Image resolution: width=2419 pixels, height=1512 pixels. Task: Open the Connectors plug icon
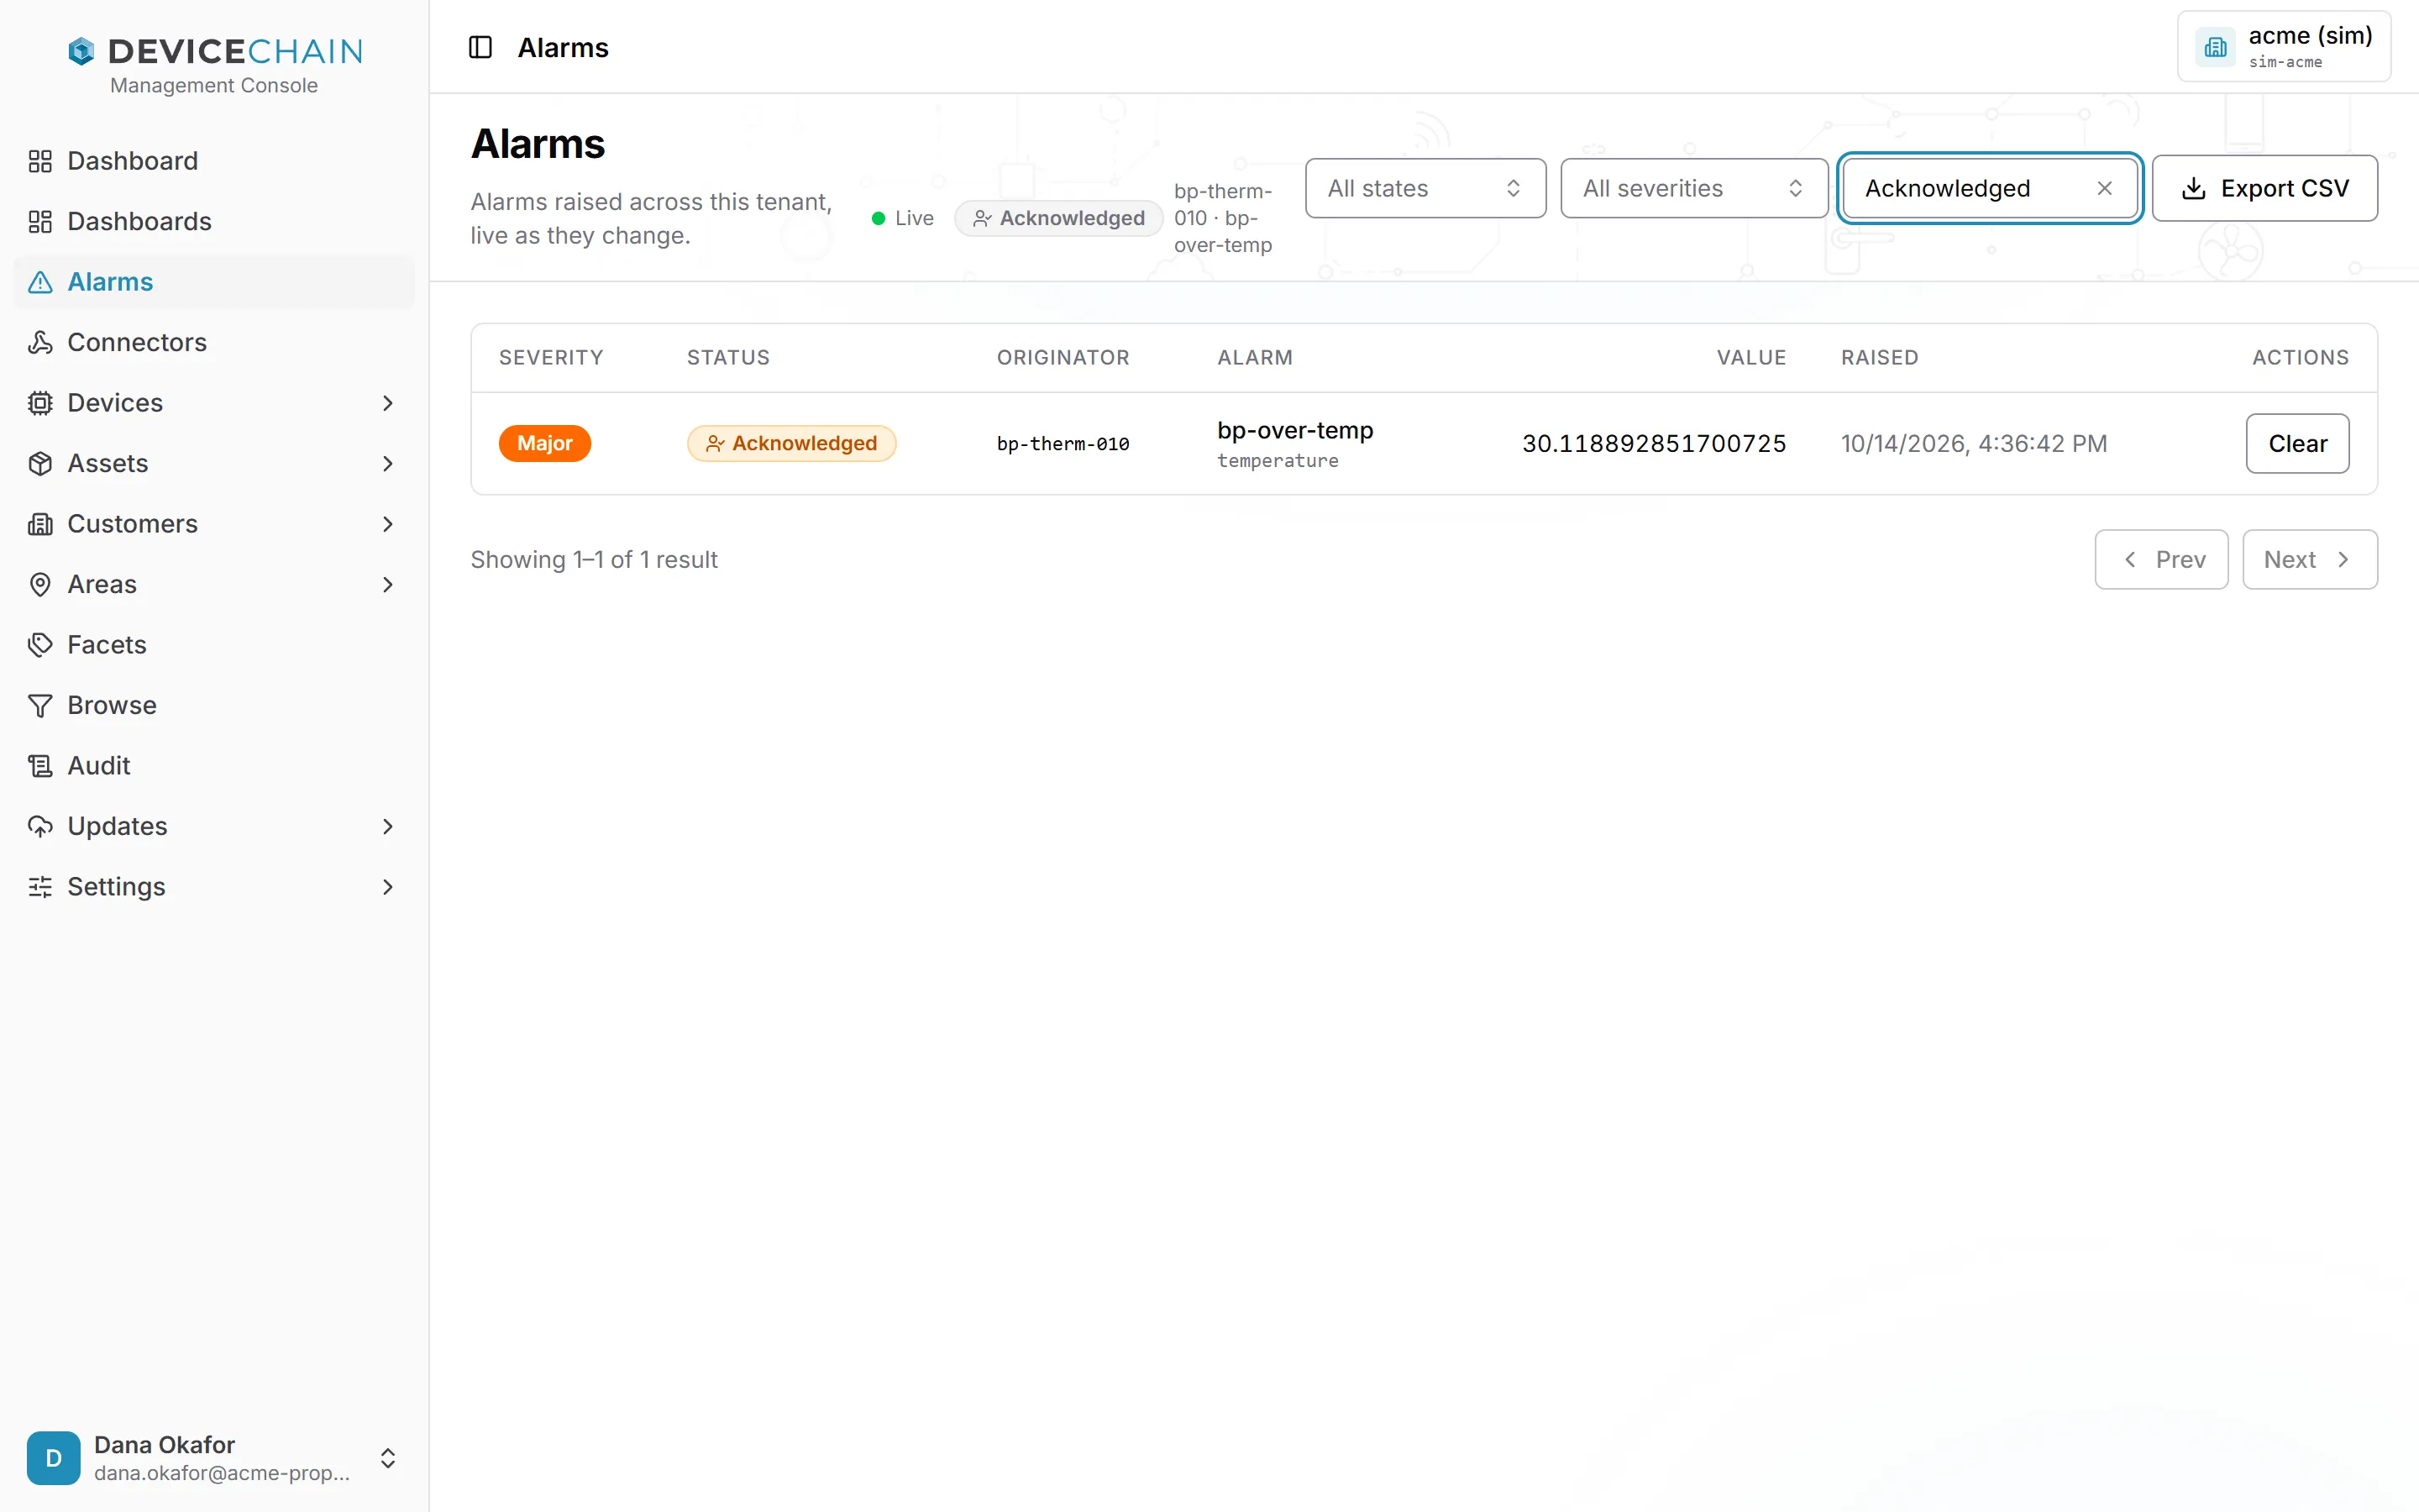40,342
